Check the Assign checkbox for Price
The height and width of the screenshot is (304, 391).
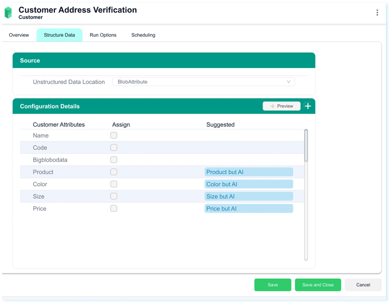click(114, 208)
